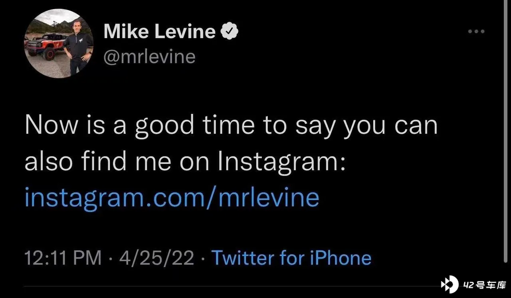Click the verified badge beside Mike Levine
This screenshot has width=511, height=298.
point(230,31)
